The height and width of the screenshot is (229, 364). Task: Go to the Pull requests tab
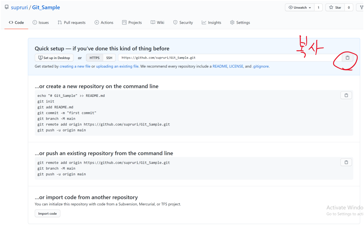point(72,23)
